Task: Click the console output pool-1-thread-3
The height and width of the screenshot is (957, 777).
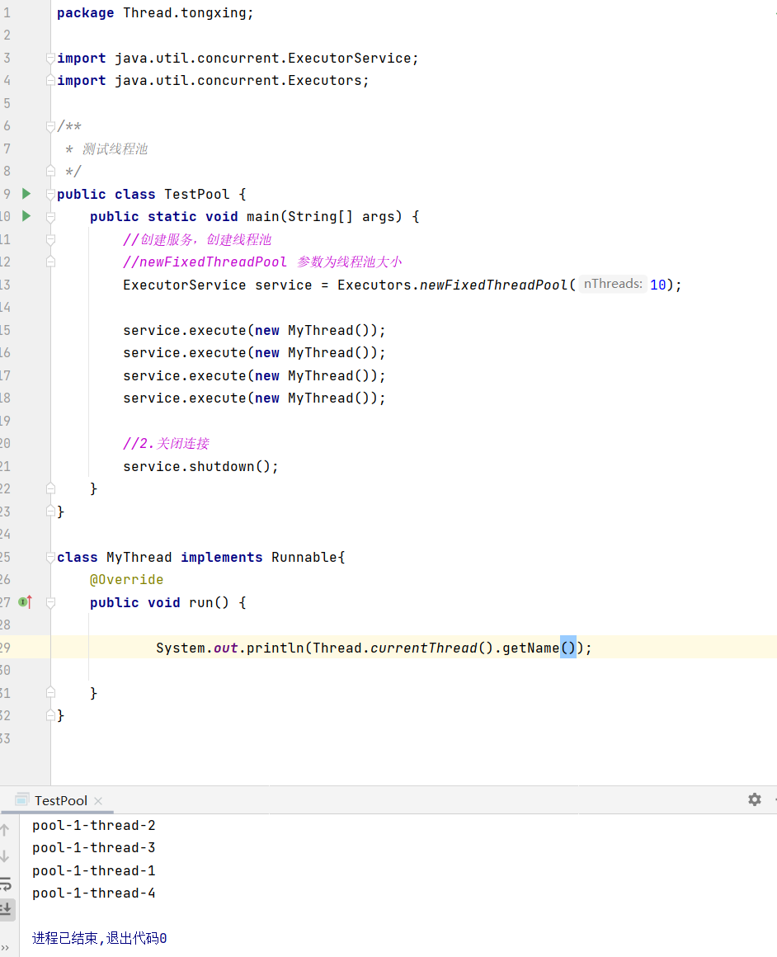Action: pyautogui.click(x=94, y=848)
